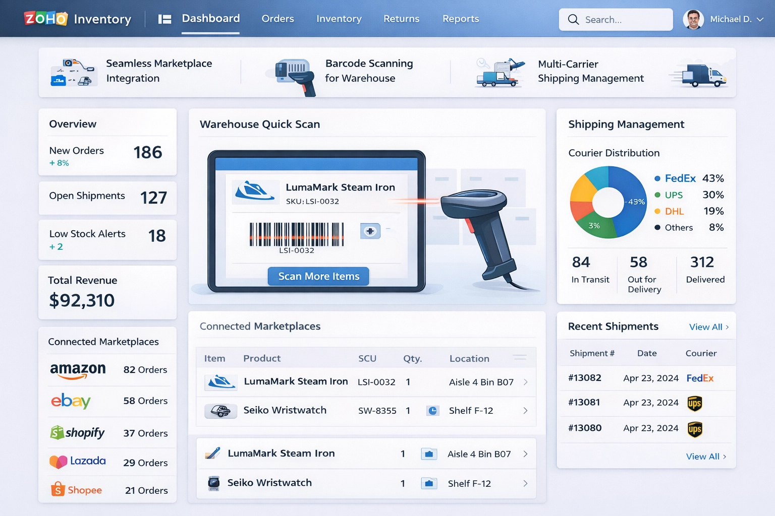Click the Shopee marketplace icon
775x516 pixels.
tap(58, 488)
